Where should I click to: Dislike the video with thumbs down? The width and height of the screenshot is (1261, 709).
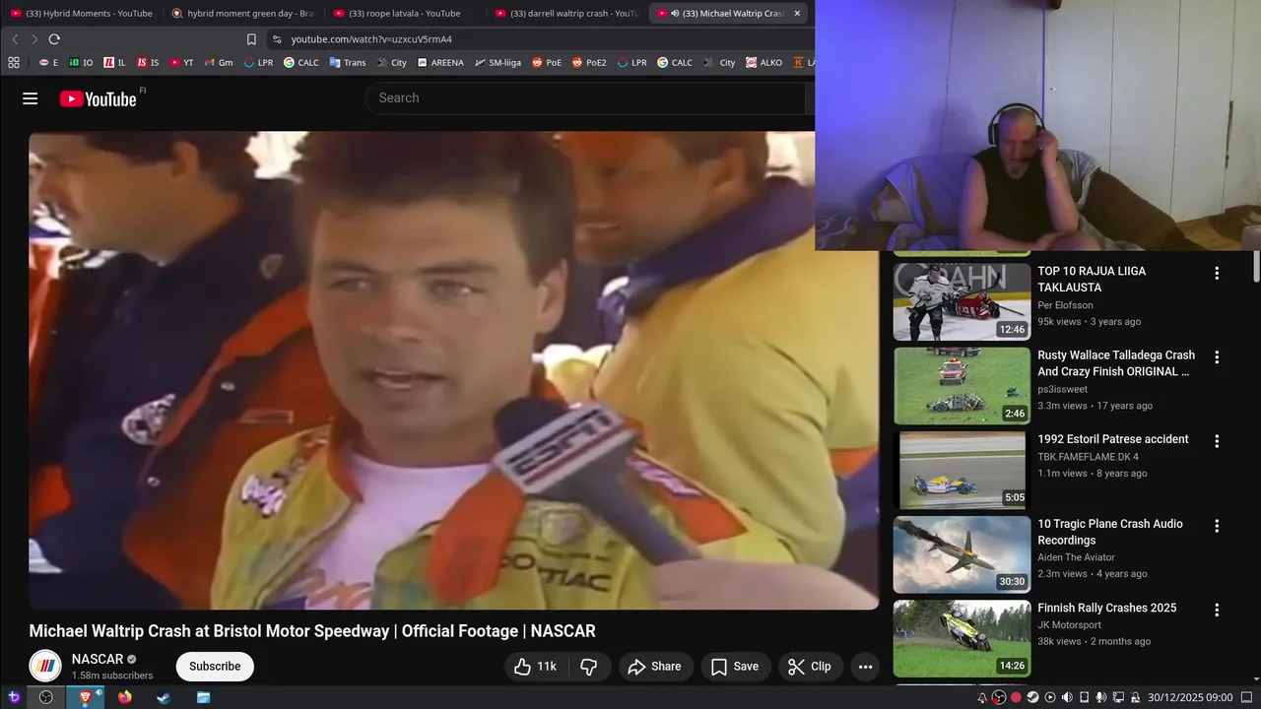coord(589,667)
